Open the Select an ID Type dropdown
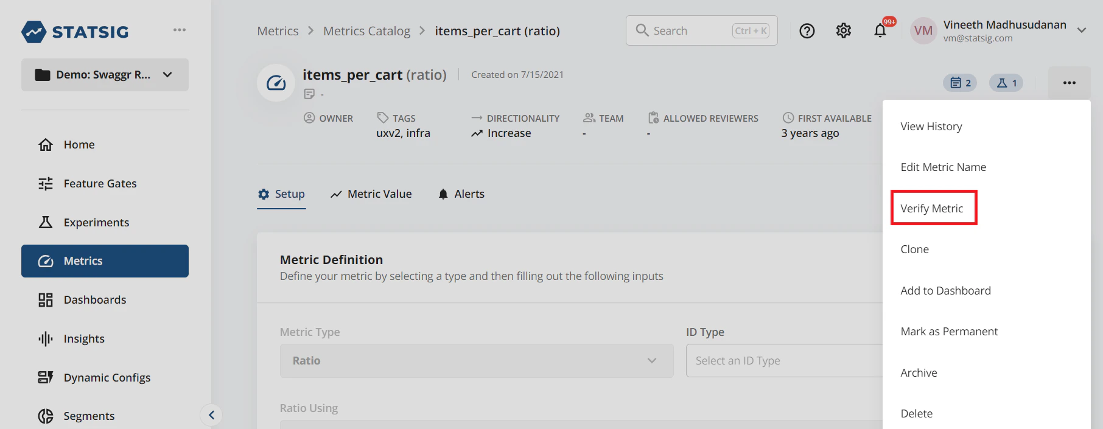 784,361
